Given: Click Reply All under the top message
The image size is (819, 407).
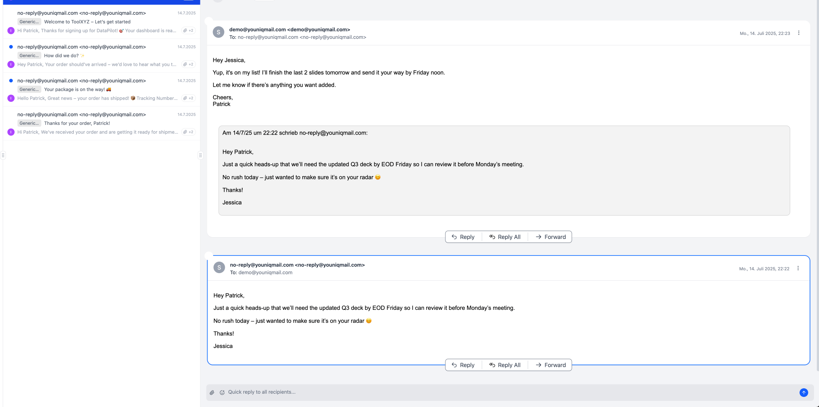Looking at the screenshot, I should pyautogui.click(x=505, y=237).
